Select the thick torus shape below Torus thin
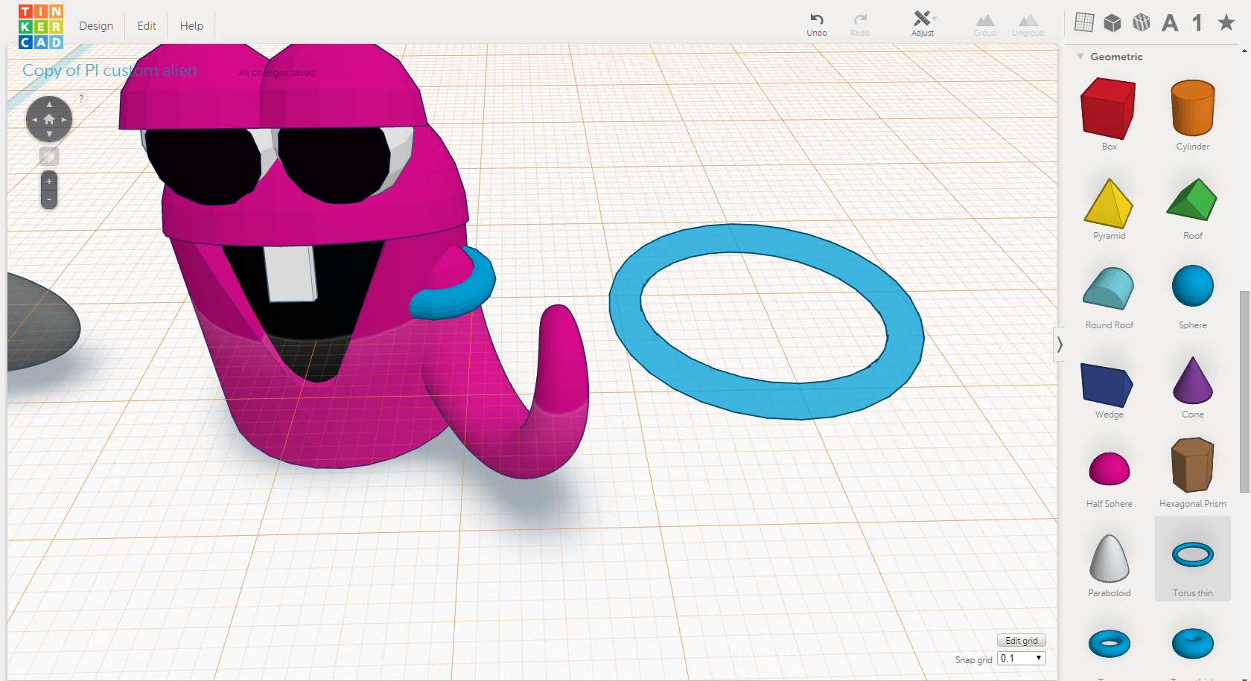 (x=1192, y=644)
